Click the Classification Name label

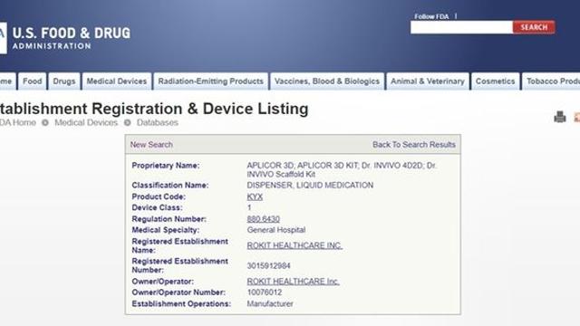click(x=170, y=185)
